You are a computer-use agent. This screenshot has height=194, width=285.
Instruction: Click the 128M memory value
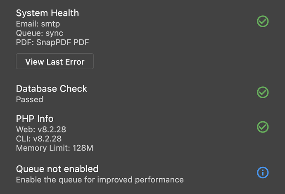(x=83, y=148)
